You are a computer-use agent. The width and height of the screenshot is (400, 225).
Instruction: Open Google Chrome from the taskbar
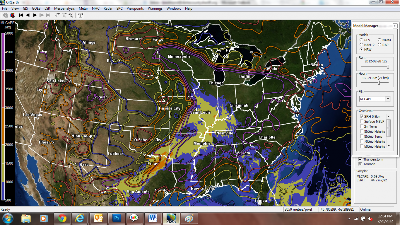(x=62, y=218)
